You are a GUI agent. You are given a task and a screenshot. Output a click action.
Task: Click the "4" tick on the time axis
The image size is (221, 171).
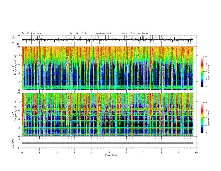[x=92, y=153]
